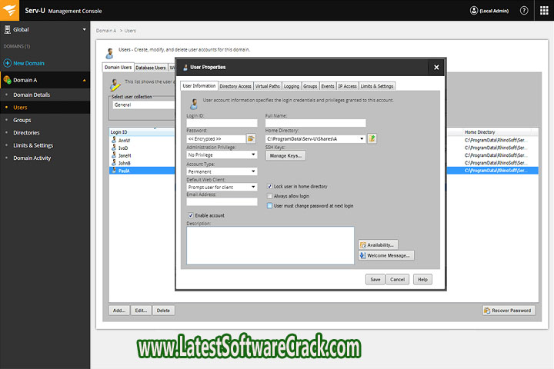Click the Edit button below user list
The height and width of the screenshot is (369, 554).
[x=141, y=311]
